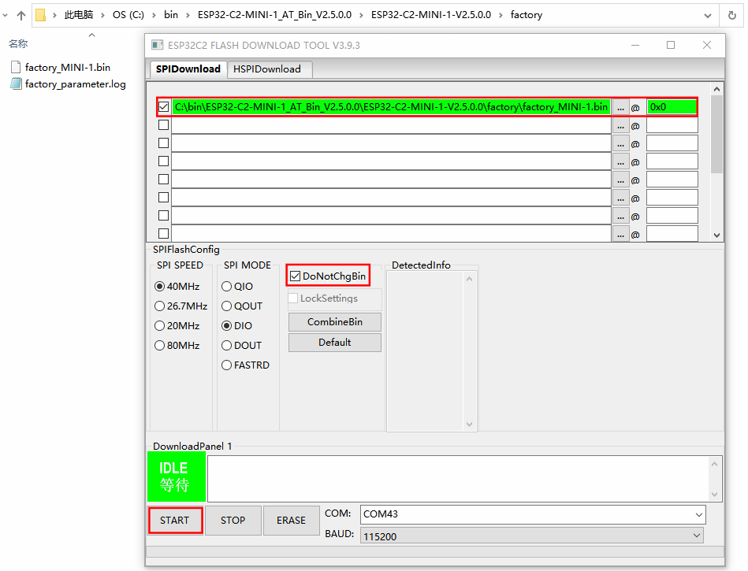Click the ESP32C2 tool icon in the title bar
The image size is (748, 571).
(156, 46)
